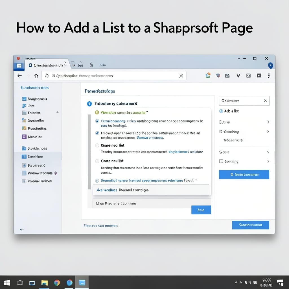
Task: Clear the right panel search box
Action: pyautogui.click(x=265, y=101)
